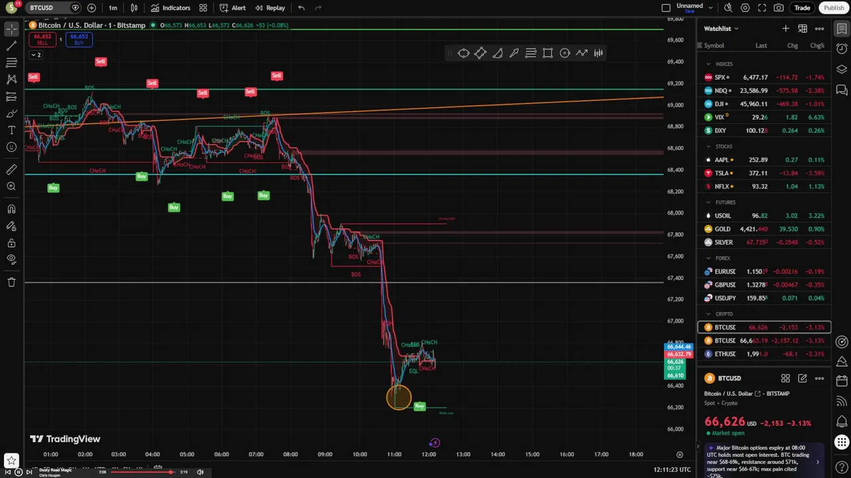Select the watchlist panel icon in right sidebar

(x=842, y=29)
